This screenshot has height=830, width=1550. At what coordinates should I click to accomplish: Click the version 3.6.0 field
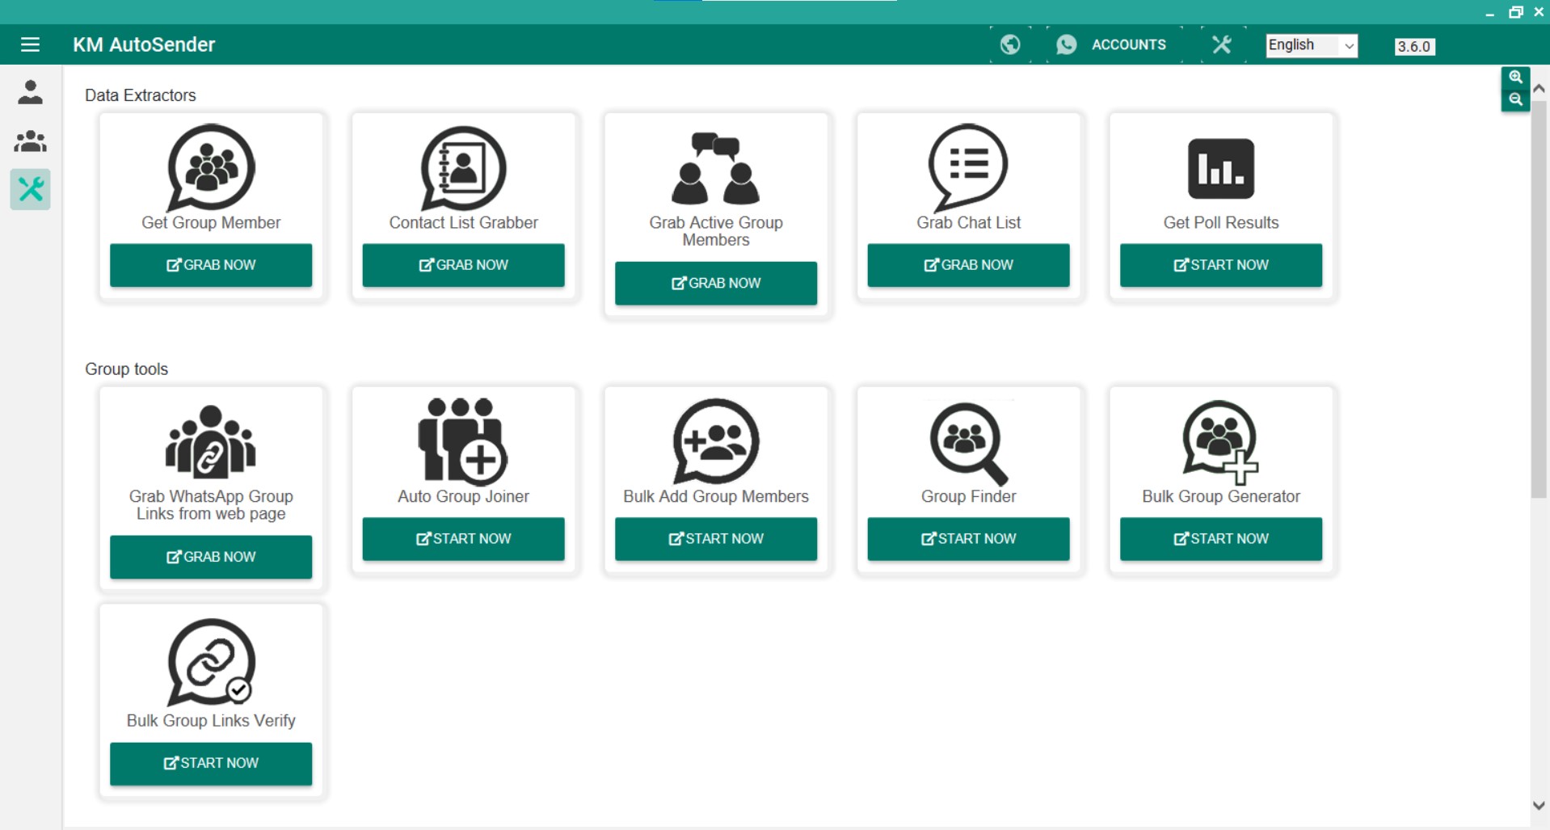coord(1414,47)
